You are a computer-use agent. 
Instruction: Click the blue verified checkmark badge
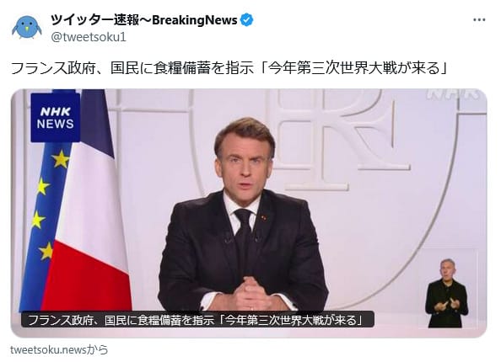pyautogui.click(x=246, y=20)
